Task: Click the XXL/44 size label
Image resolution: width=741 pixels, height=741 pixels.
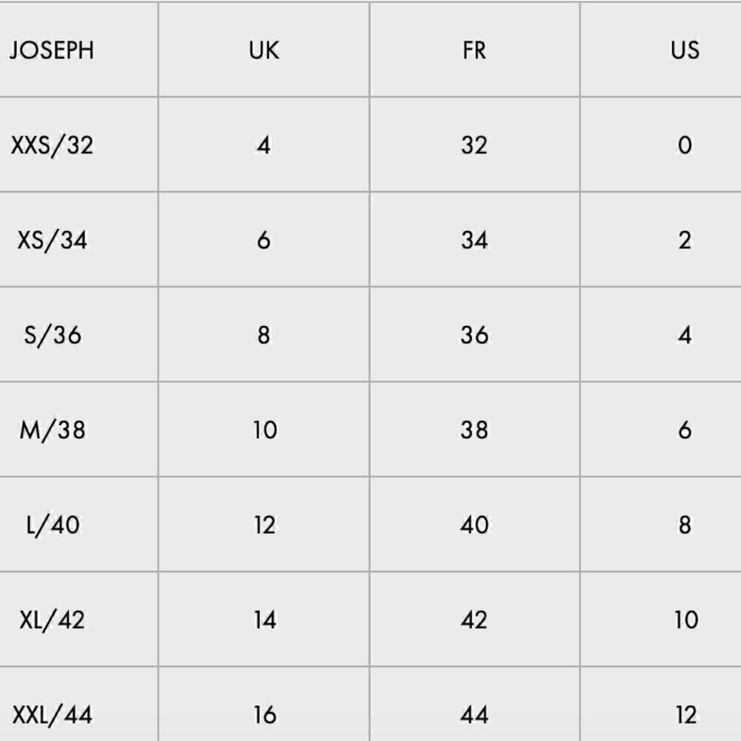Action: coord(52,715)
